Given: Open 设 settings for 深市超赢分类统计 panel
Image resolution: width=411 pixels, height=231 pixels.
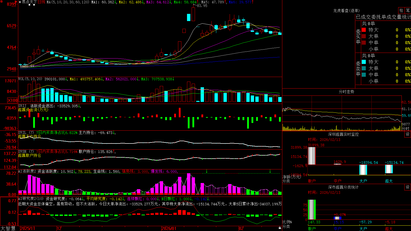Looking at the screenshot, I should click(408, 187).
